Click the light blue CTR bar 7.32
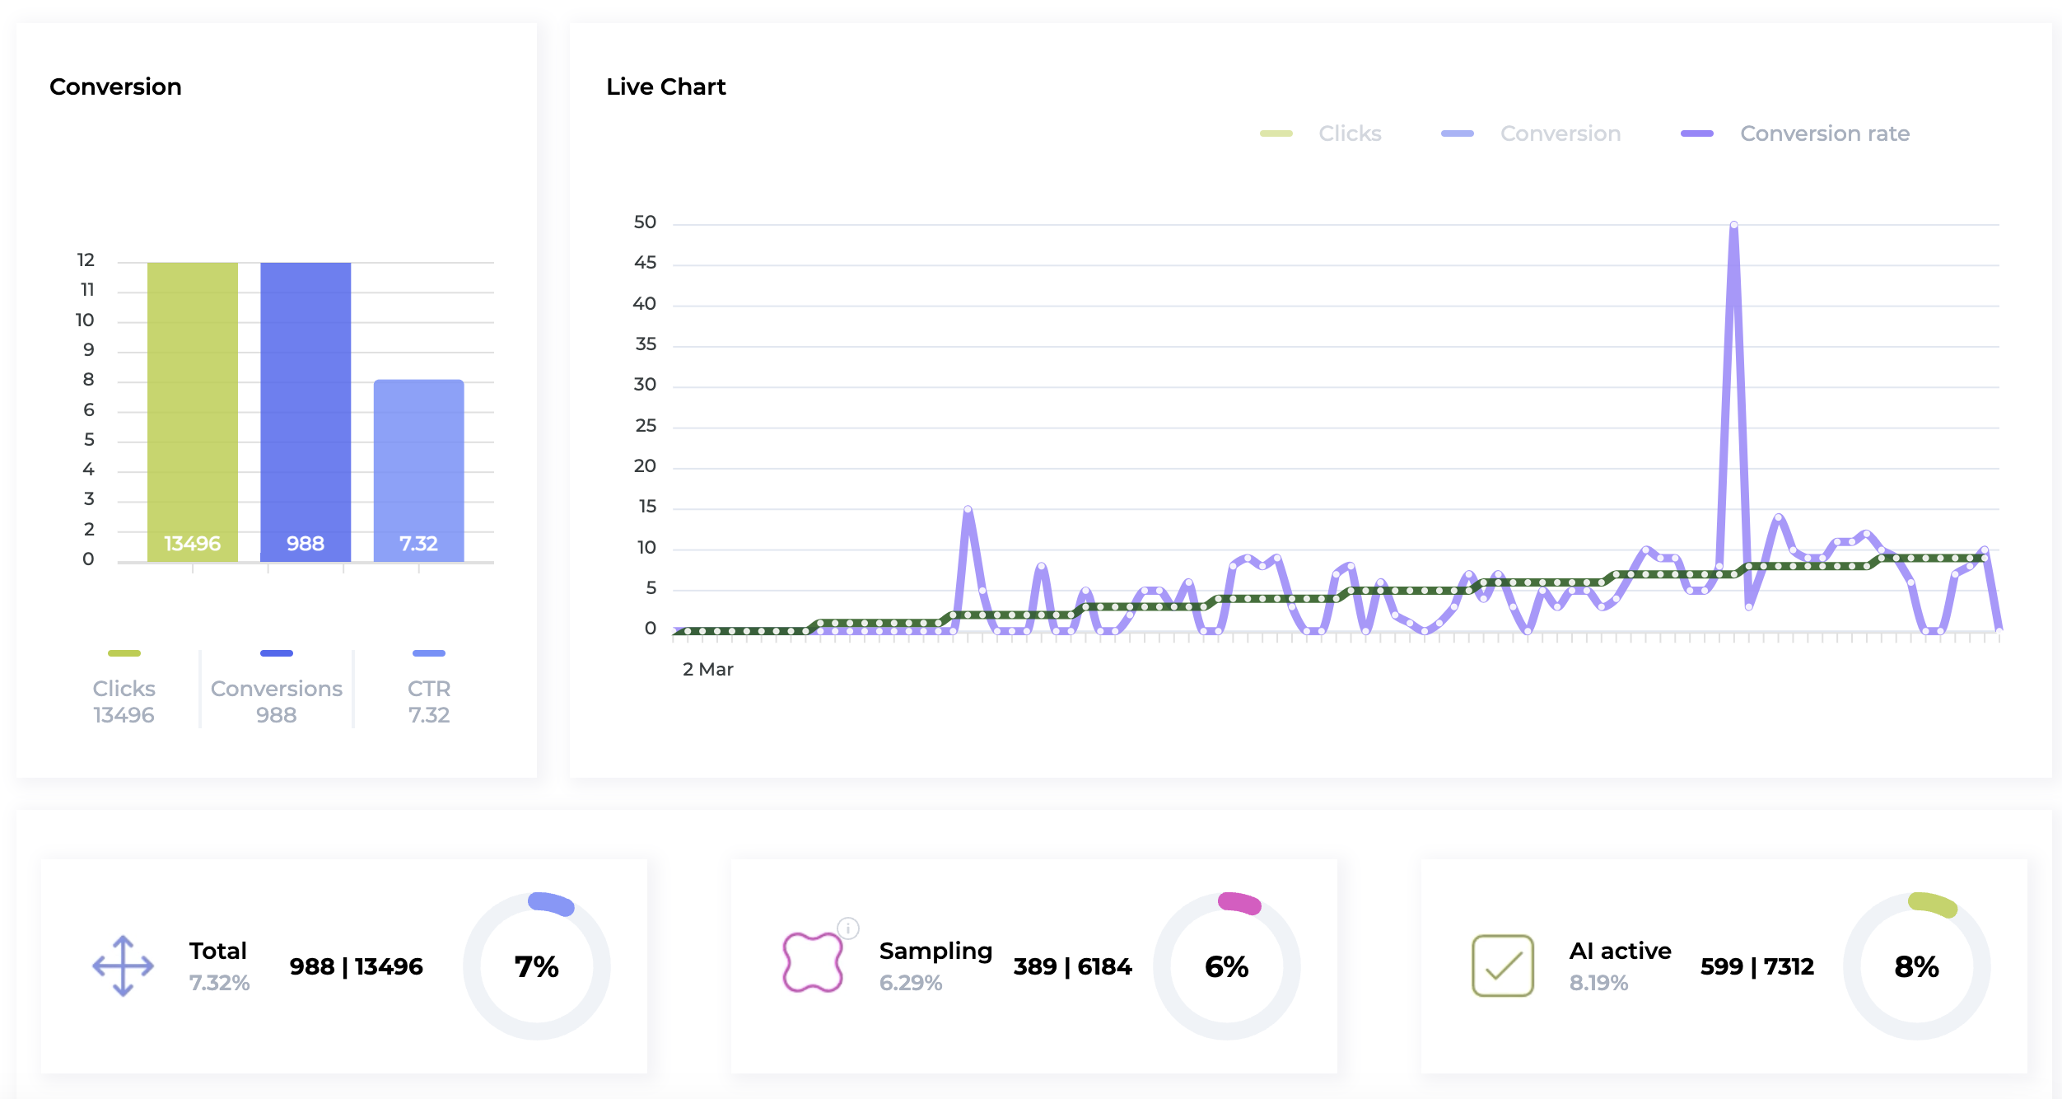Screen dimensions: 2062x1099 418,470
